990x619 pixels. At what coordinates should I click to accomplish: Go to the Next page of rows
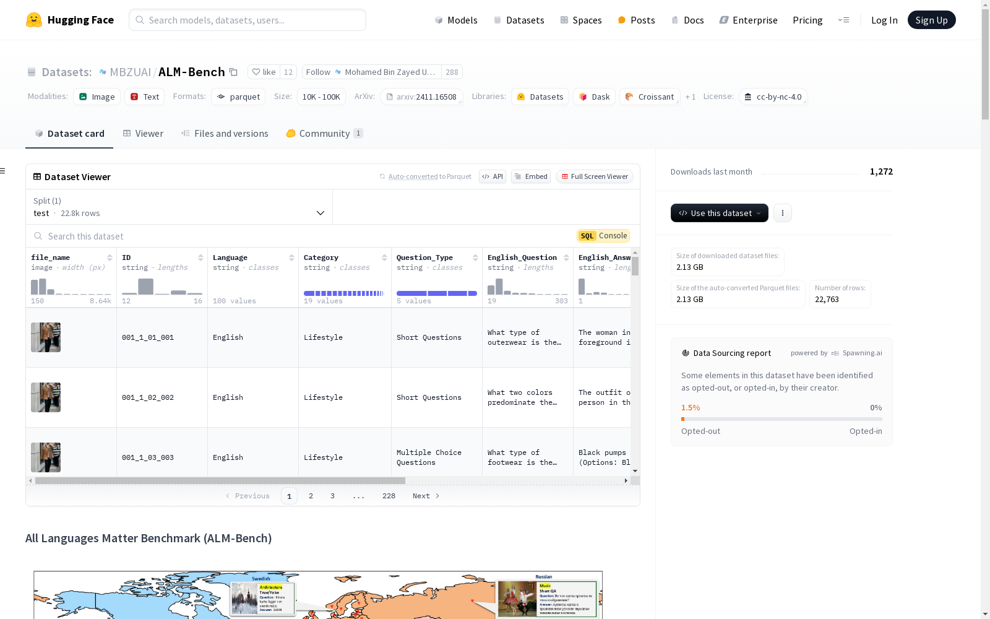click(x=426, y=496)
